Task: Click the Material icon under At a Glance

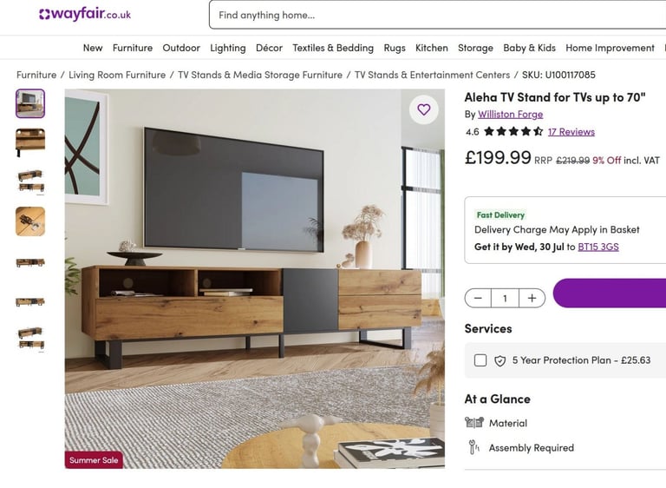Action: (474, 423)
